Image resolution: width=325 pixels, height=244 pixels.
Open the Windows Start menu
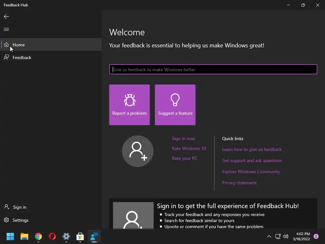10,236
